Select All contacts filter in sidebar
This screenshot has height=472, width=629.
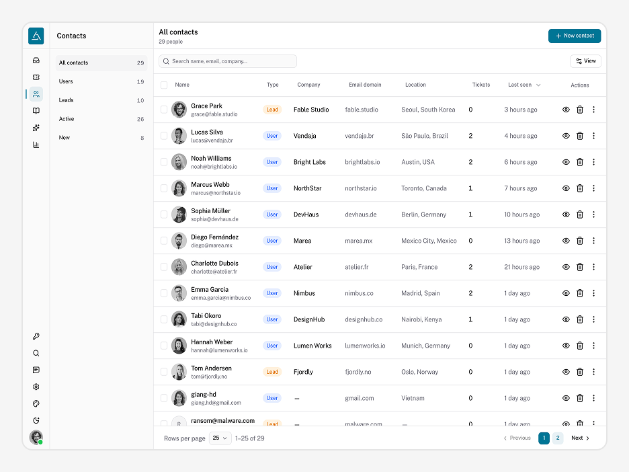[101, 63]
